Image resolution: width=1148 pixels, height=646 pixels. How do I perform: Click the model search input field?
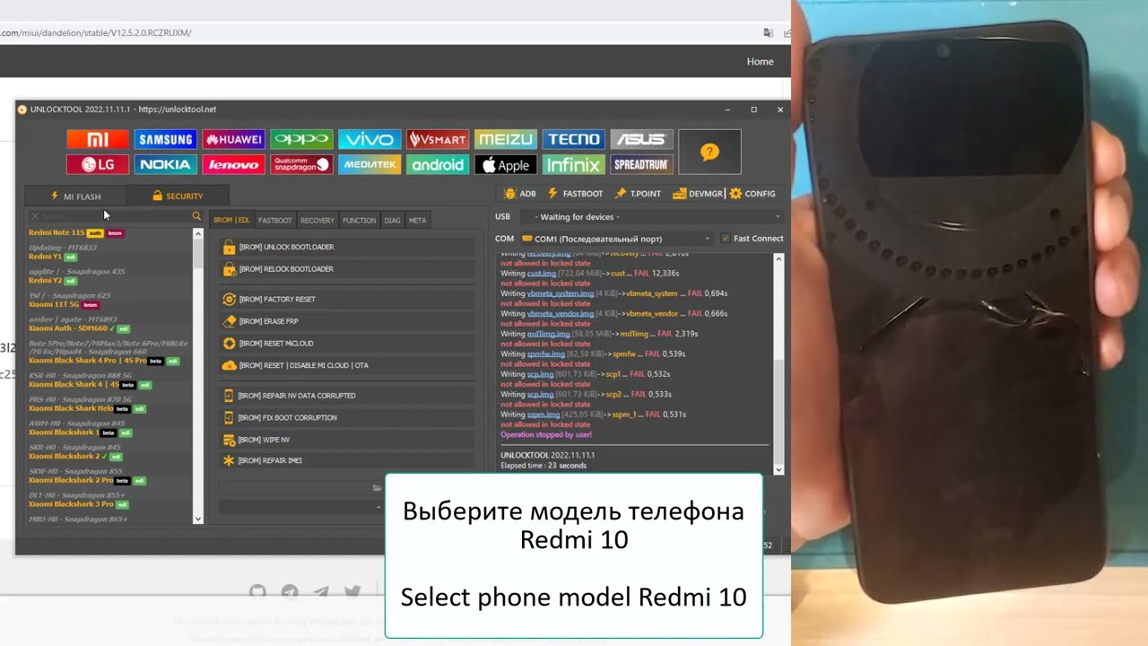(x=115, y=216)
